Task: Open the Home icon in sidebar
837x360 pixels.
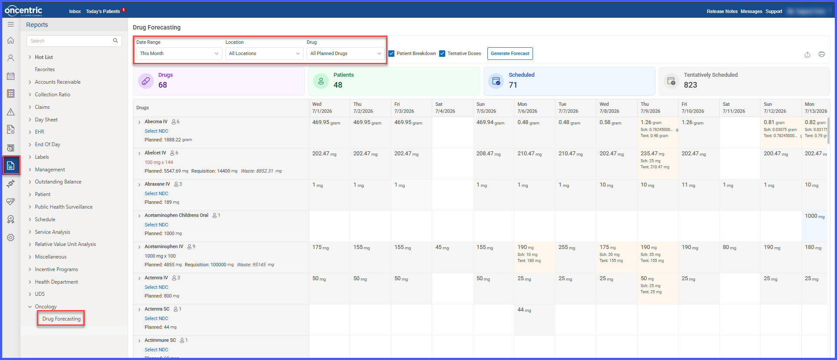Action: [11, 40]
